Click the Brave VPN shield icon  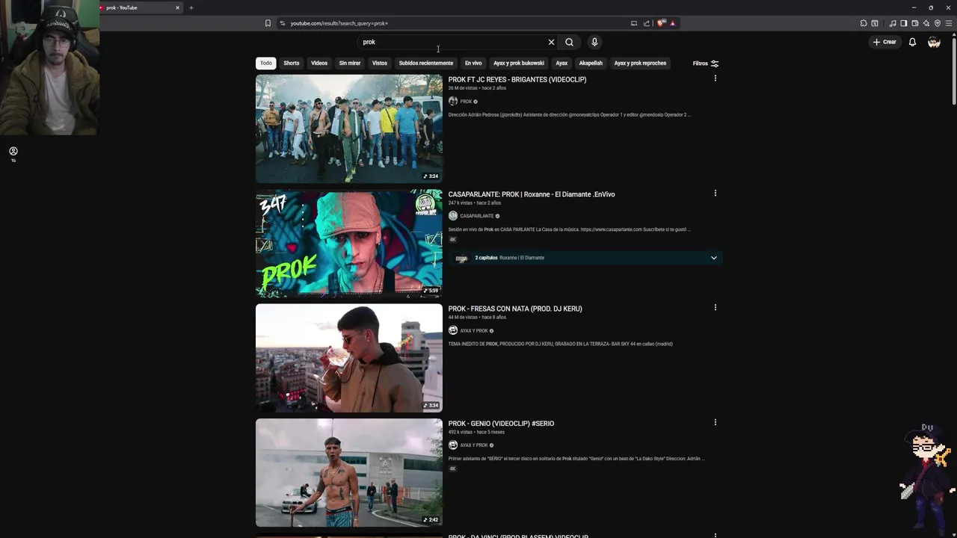[x=938, y=23]
